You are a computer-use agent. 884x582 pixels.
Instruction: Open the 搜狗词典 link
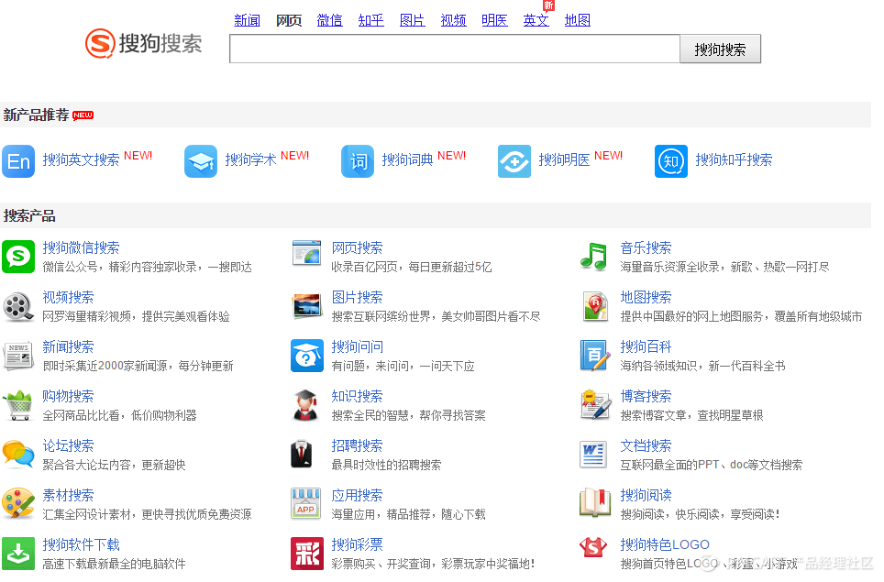[407, 160]
